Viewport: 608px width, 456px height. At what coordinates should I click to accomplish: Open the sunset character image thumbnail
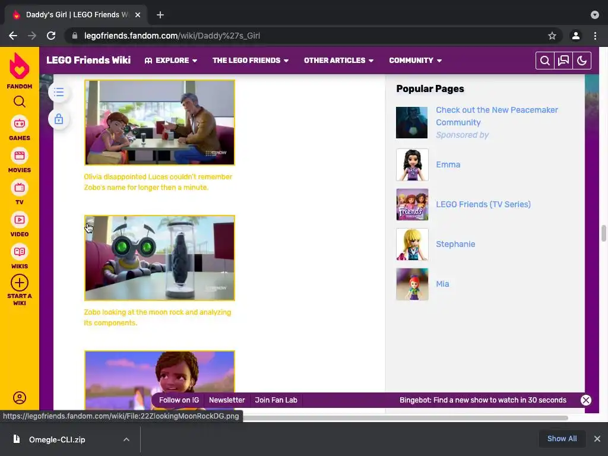click(159, 379)
